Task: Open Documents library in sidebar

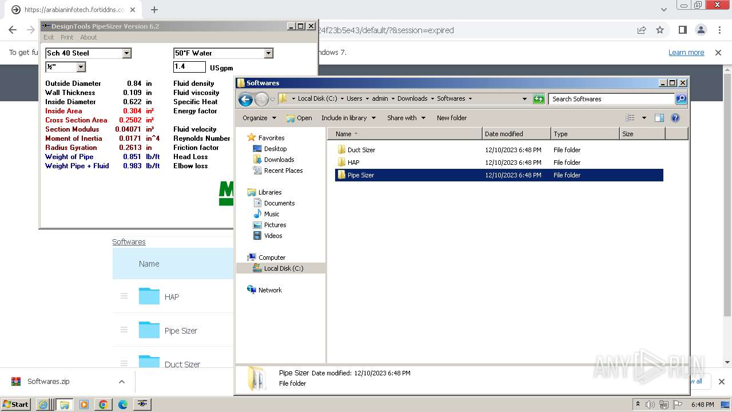Action: pyautogui.click(x=279, y=203)
